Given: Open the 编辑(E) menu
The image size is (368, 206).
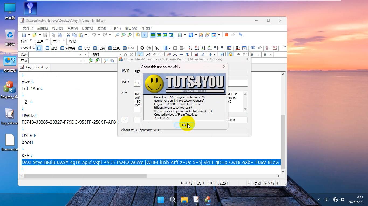Looking at the screenshot, I should pos(43,28).
